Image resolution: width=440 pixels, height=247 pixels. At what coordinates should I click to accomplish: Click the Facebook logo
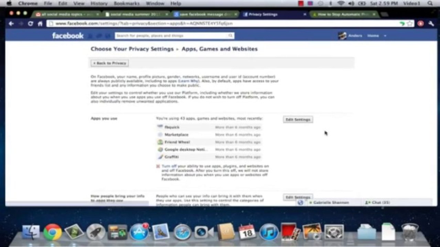(68, 36)
